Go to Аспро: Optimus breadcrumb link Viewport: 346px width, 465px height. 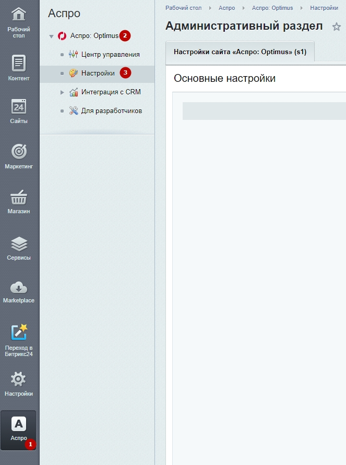point(272,8)
